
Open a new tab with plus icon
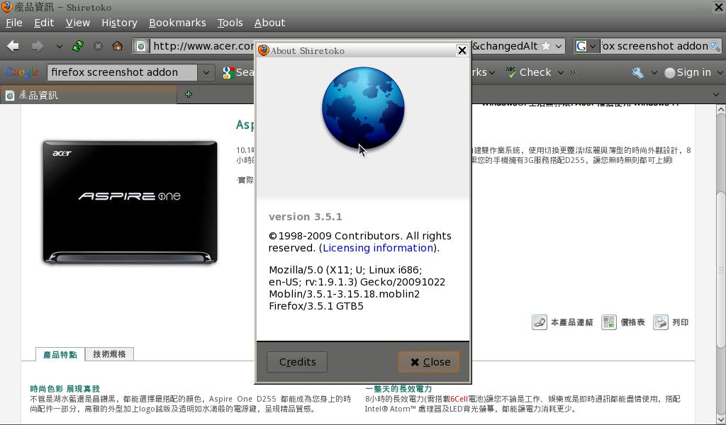189,94
